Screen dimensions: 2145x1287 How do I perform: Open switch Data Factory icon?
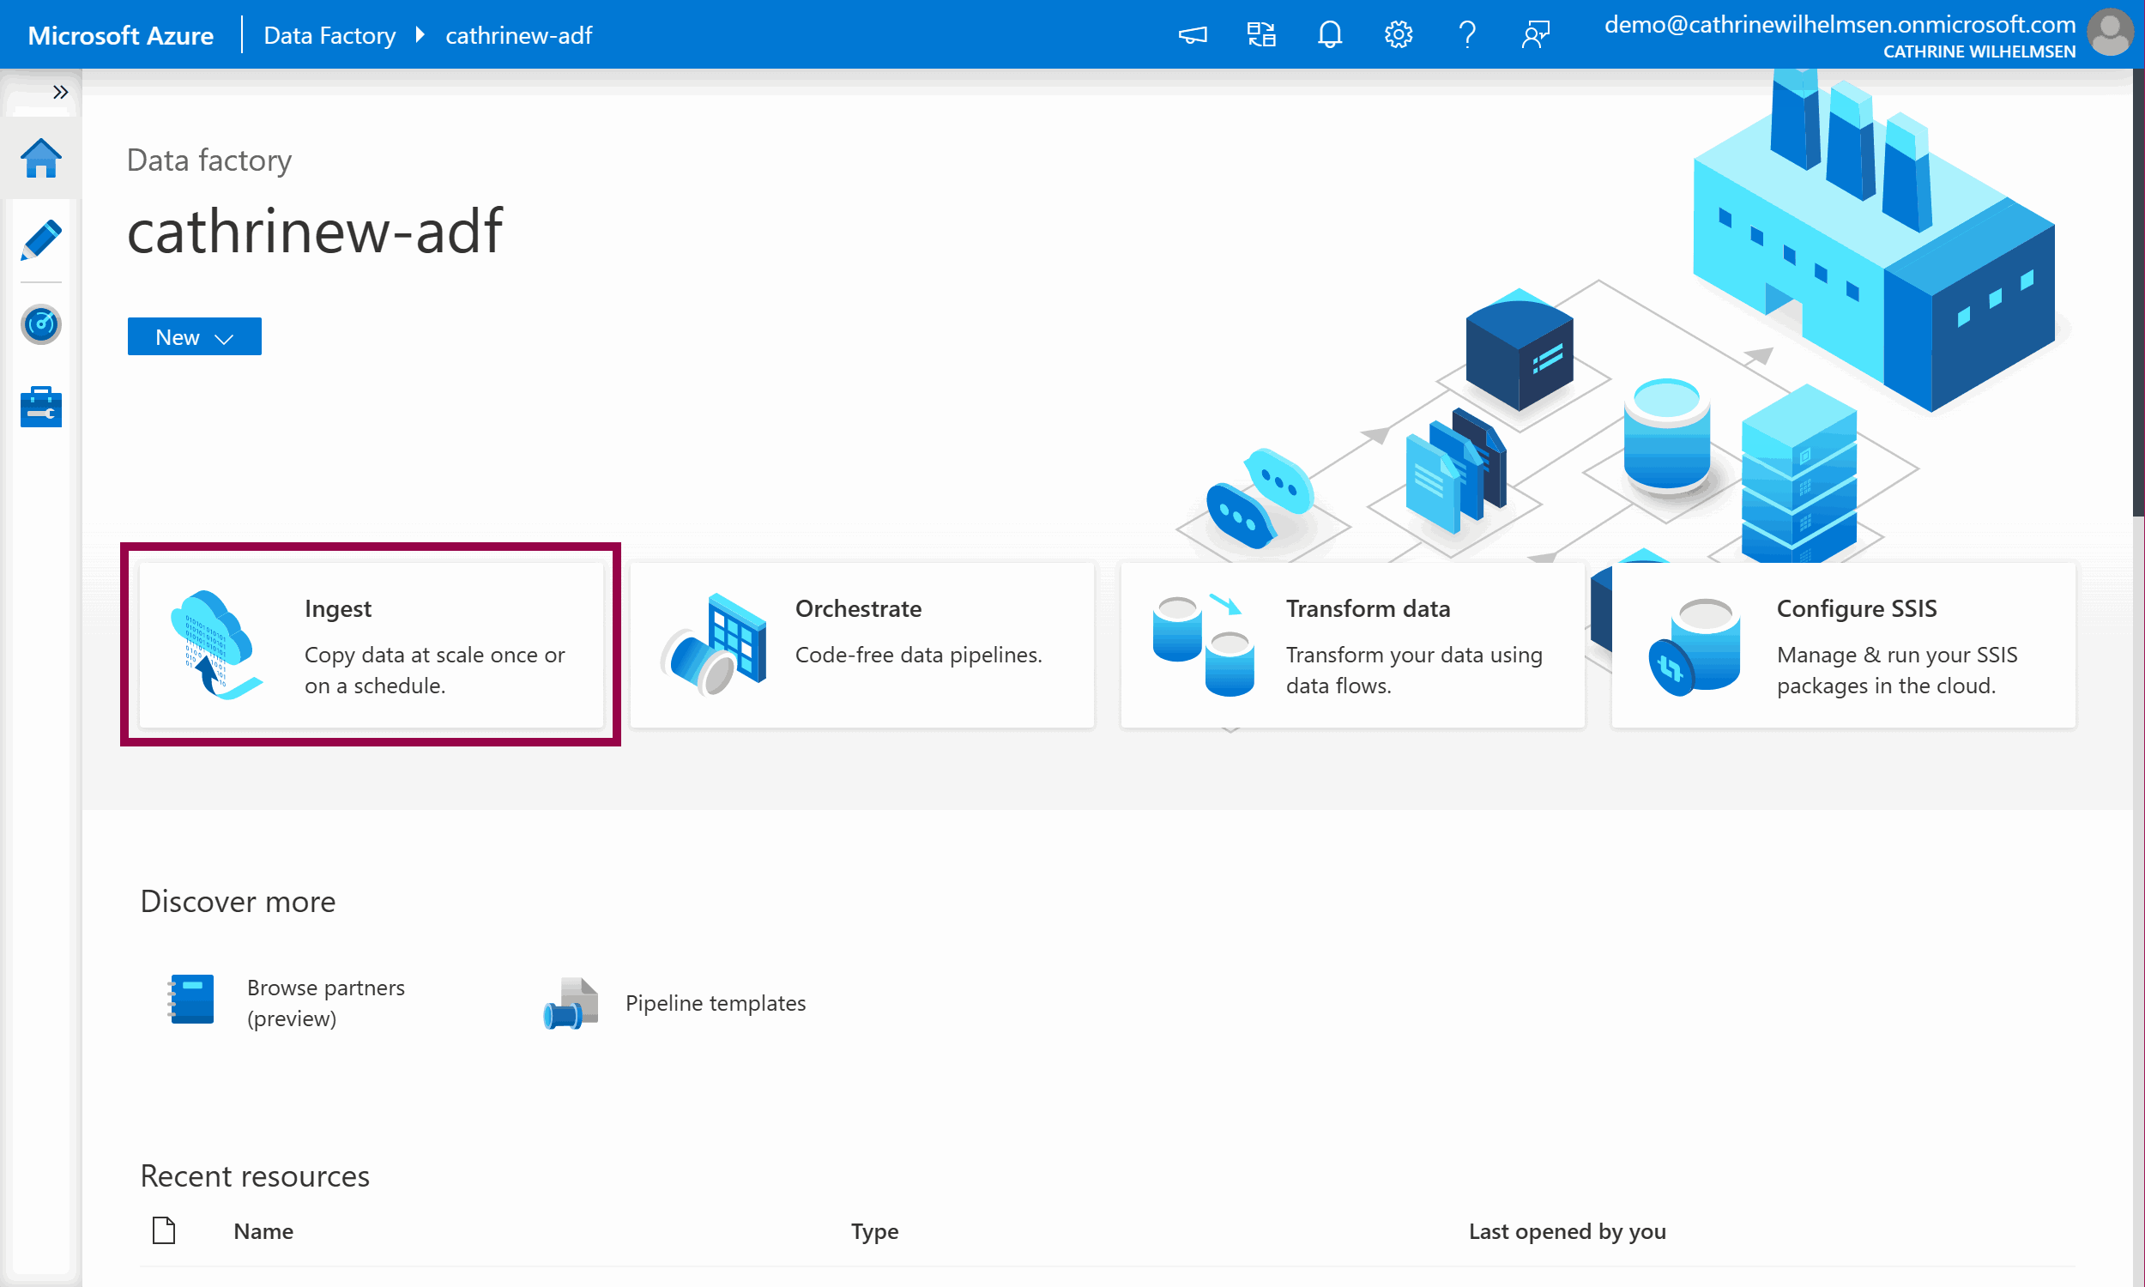pyautogui.click(x=1260, y=34)
